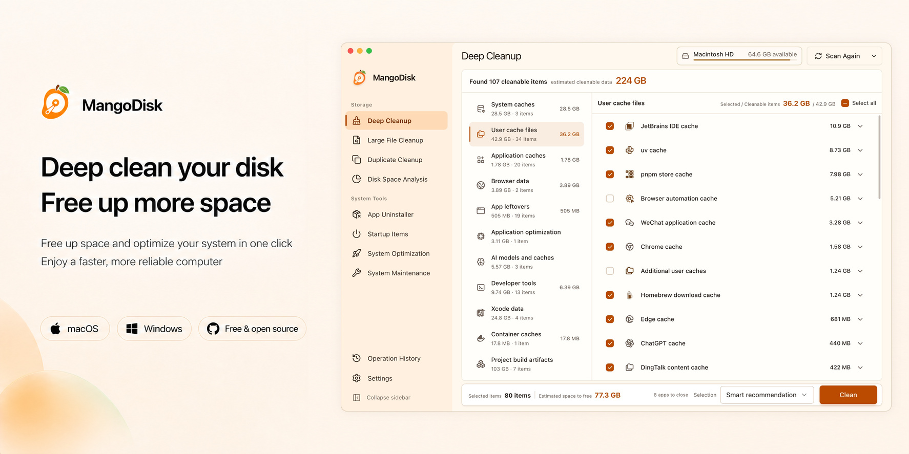
Task: Open the Operation History clock icon
Action: pyautogui.click(x=357, y=358)
